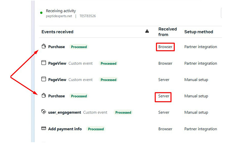The height and width of the screenshot is (146, 233).
Task: Click the Setup method column header
Action: pyautogui.click(x=199, y=32)
